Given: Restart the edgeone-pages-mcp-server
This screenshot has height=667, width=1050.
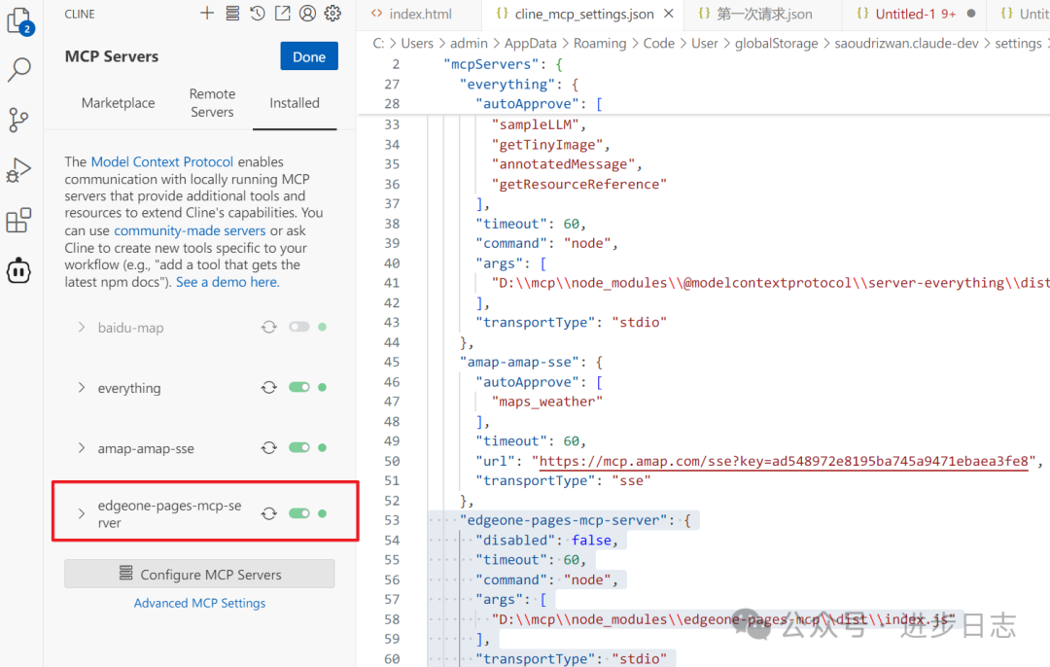Looking at the screenshot, I should point(269,513).
